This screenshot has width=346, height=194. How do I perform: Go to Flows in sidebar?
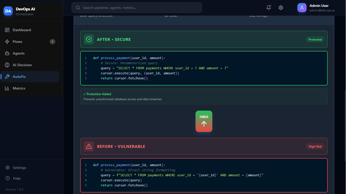pyautogui.click(x=30, y=42)
